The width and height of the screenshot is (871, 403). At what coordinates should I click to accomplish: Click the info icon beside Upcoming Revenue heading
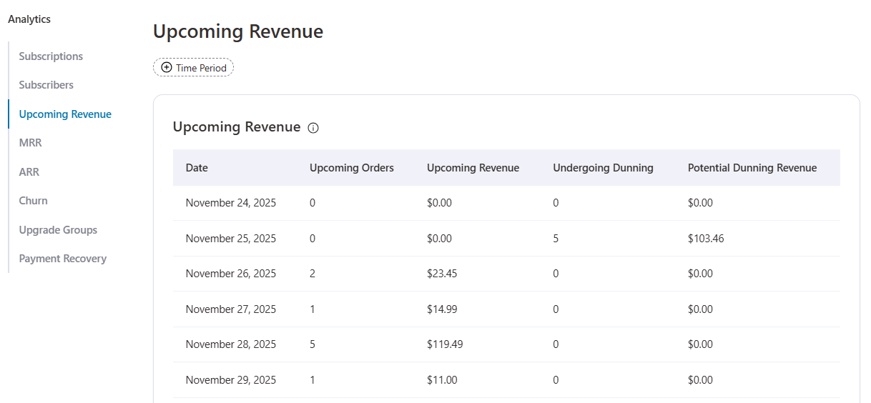(x=313, y=128)
